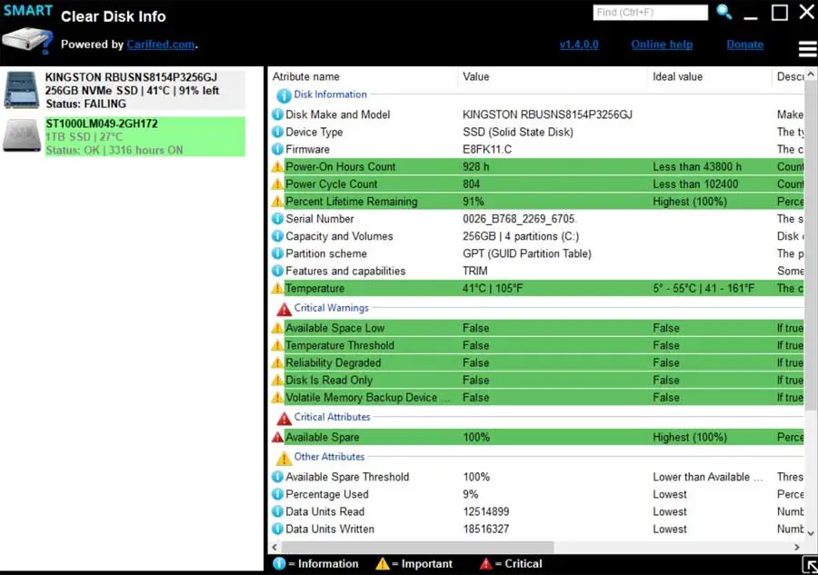Click the Critical Warnings red triangle icon
Viewport: 818px width, 575px height.
284,309
